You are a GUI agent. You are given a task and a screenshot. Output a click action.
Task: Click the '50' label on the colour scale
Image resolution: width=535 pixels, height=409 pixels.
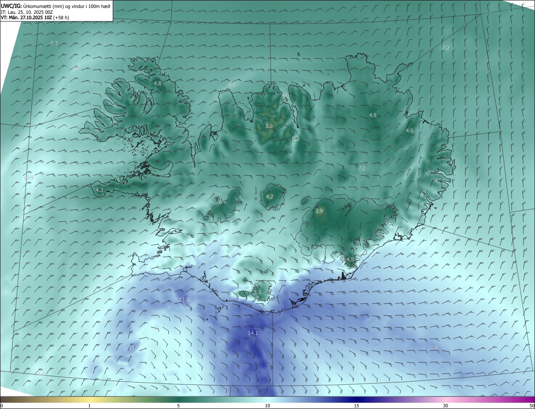pyautogui.click(x=532, y=406)
